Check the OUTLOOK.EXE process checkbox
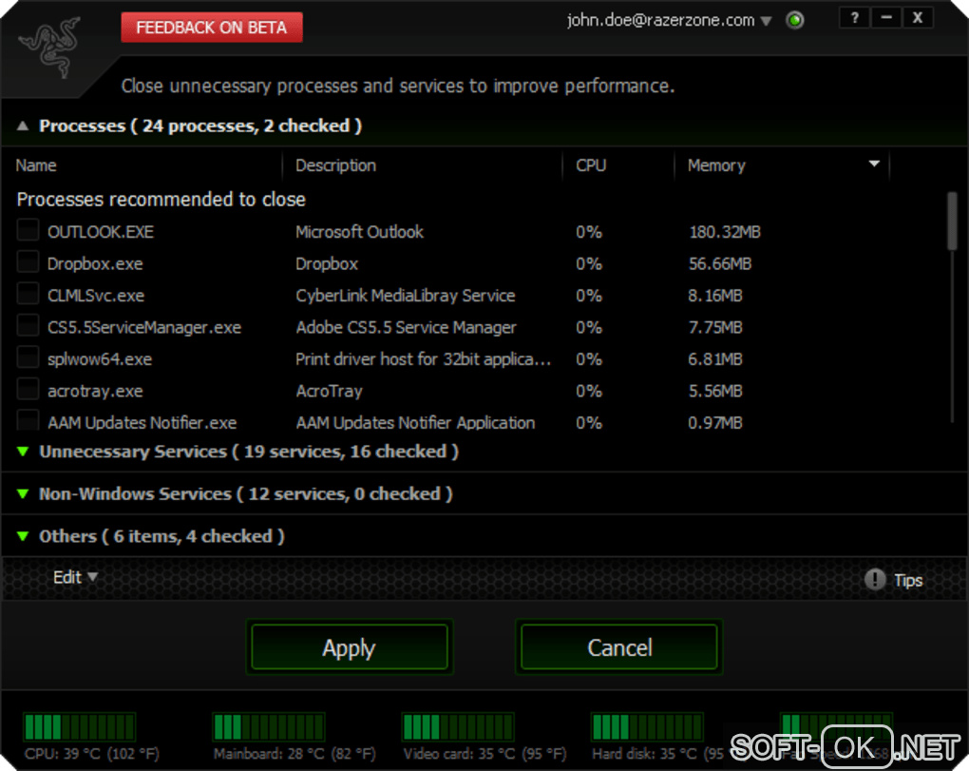The width and height of the screenshot is (969, 771). point(28,229)
